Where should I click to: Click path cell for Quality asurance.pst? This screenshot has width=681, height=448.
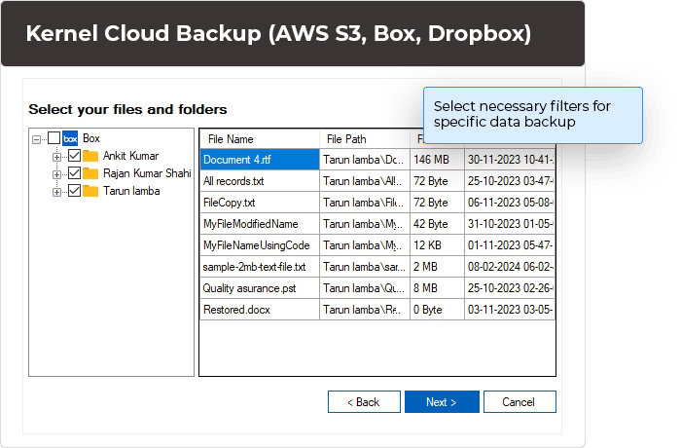point(365,288)
